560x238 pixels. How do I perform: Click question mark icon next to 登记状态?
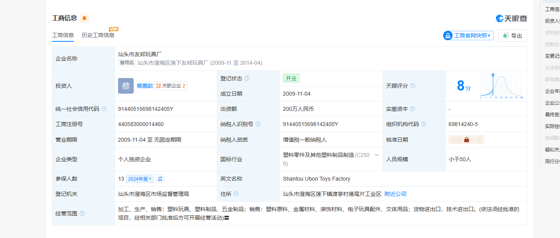click(x=247, y=78)
